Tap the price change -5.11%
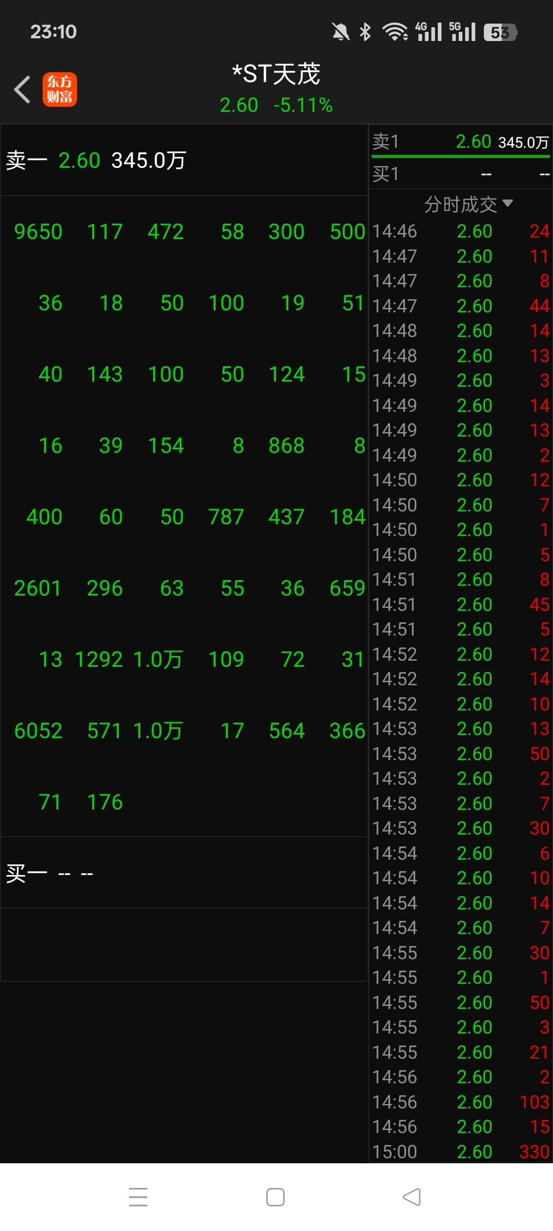 click(x=303, y=105)
